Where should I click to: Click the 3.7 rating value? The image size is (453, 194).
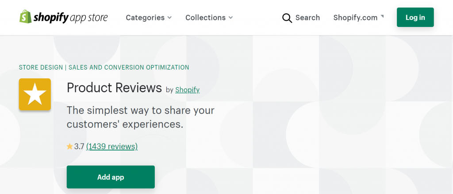click(x=79, y=147)
